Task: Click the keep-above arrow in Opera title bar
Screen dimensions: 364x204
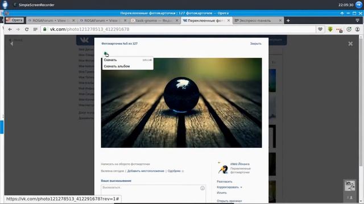Action: point(342,14)
